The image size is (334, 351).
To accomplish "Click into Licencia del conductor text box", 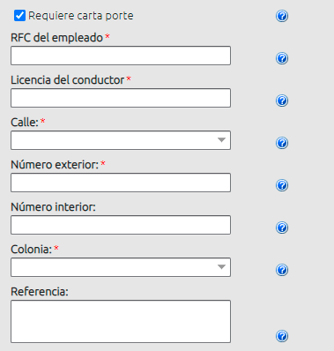I will point(121,98).
